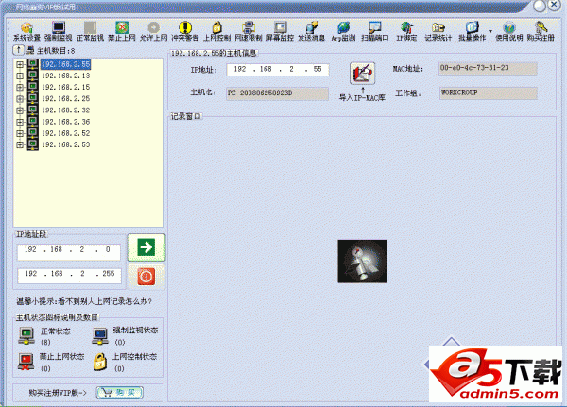Click the 购买注册 purchase register keys icon
This screenshot has width=567, height=407.
(541, 31)
